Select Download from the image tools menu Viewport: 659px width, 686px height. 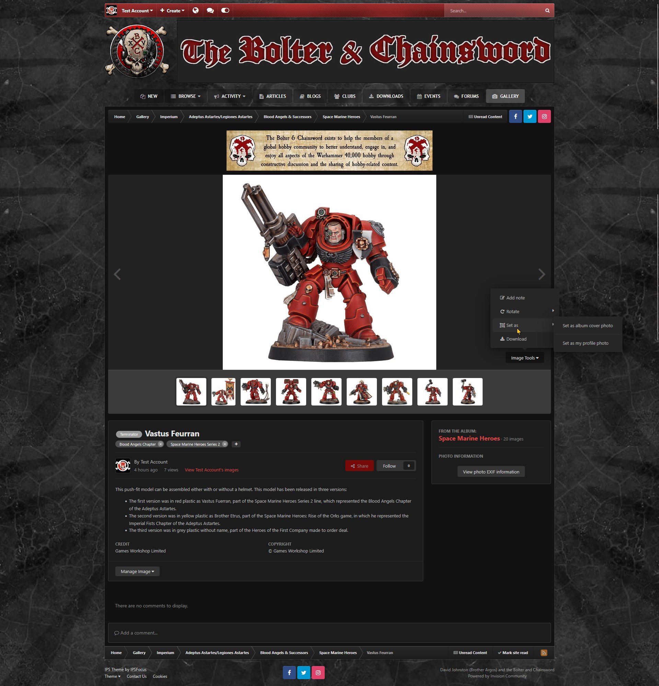coord(516,339)
